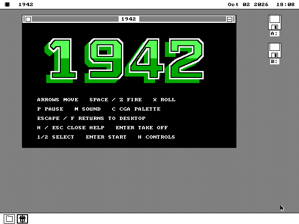This screenshot has height=224, width=299.
Task: Open the system menu icon in the menu bar
Action: coord(7,4)
